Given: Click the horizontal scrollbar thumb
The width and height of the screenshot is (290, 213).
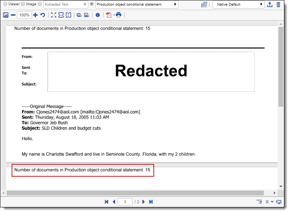Looking at the screenshot, I should pyautogui.click(x=135, y=193).
